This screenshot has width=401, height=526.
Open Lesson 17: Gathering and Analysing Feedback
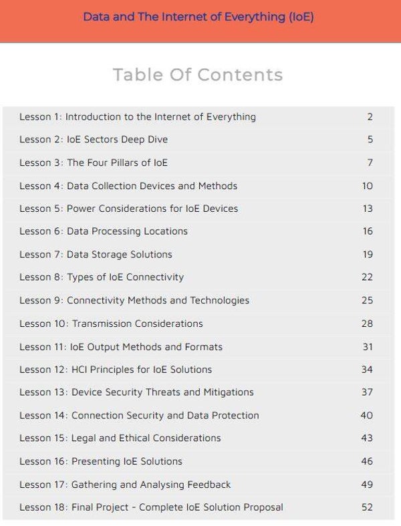pos(125,485)
